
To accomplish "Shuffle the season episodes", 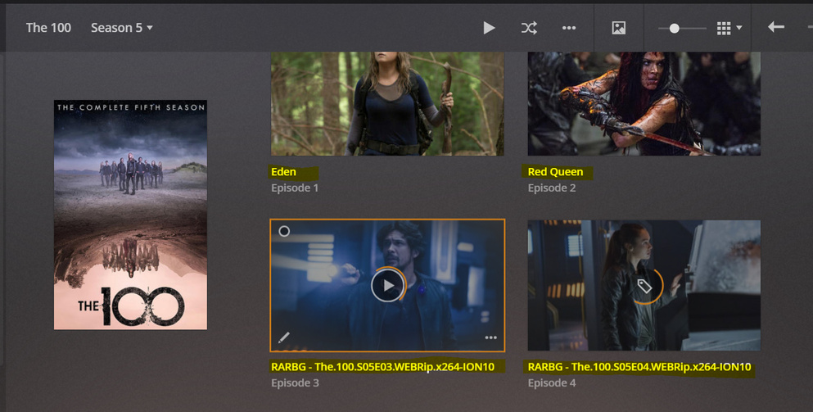I will (x=529, y=28).
